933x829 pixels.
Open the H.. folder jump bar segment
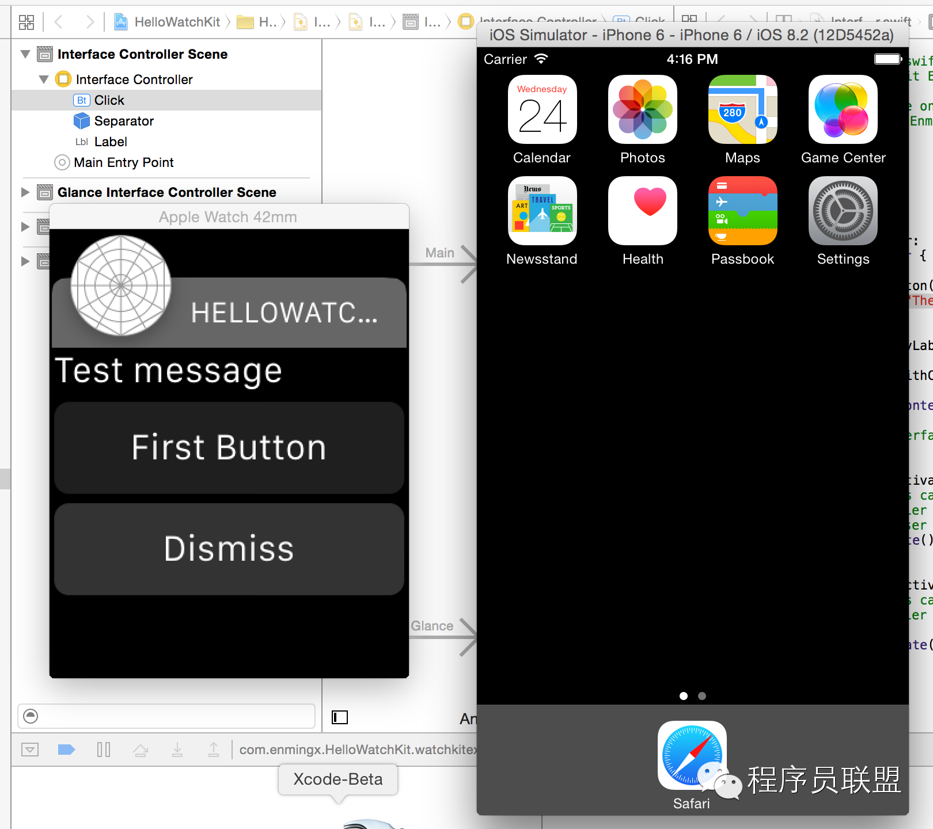coord(257,22)
